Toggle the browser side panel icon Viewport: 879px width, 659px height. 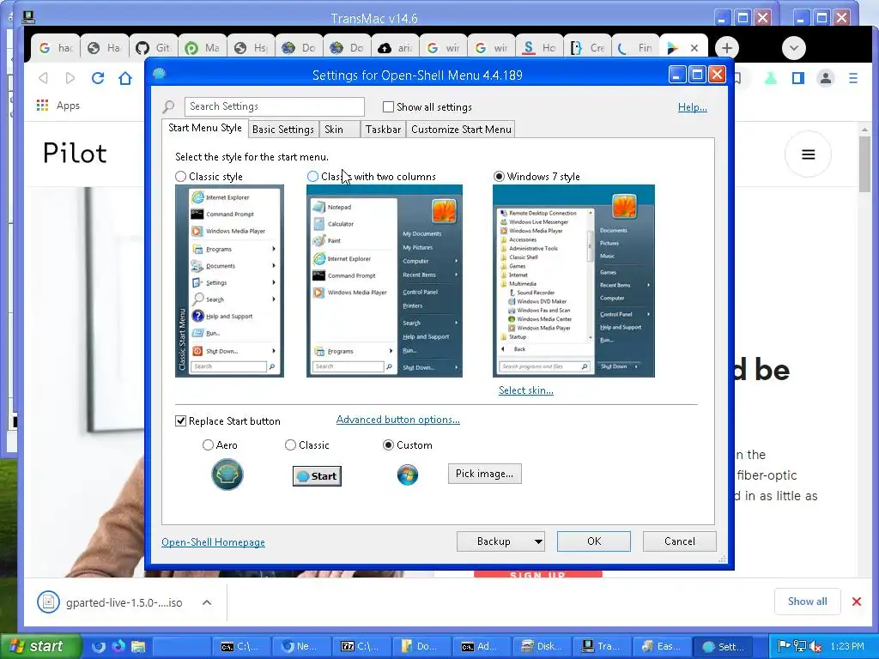click(798, 78)
